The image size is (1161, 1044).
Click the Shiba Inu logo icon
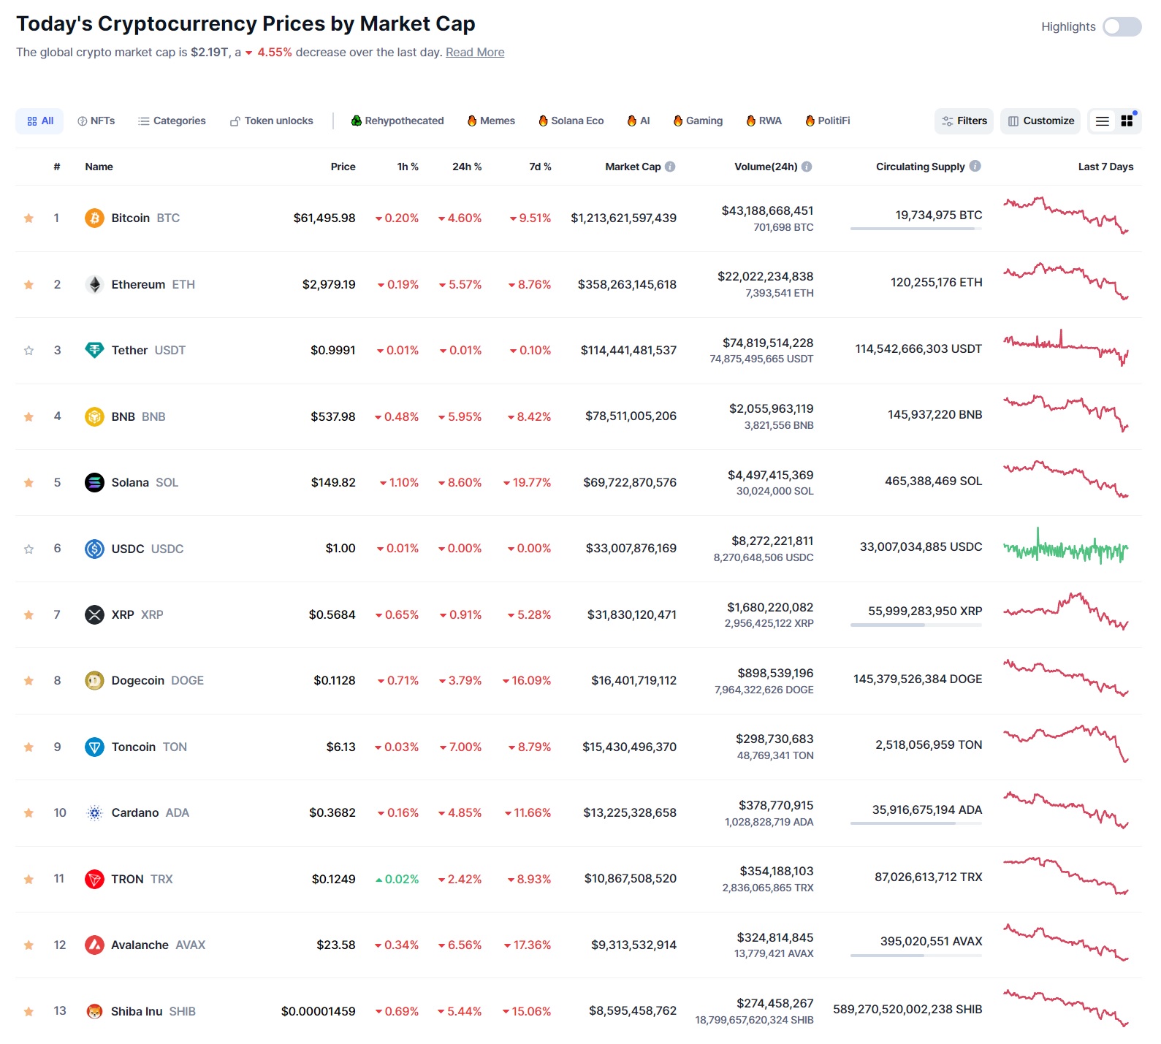pyautogui.click(x=94, y=1011)
